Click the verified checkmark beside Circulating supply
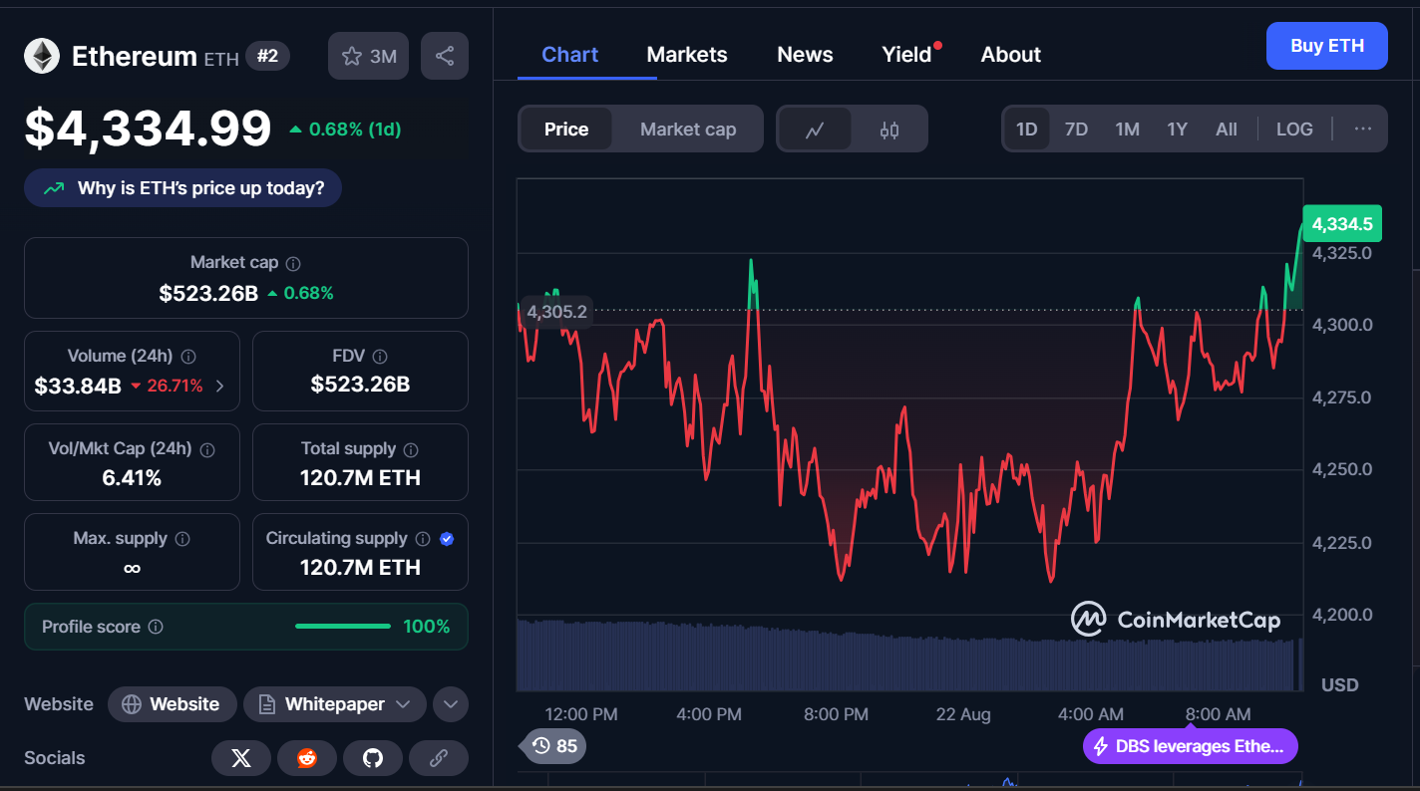The width and height of the screenshot is (1420, 791). point(447,539)
